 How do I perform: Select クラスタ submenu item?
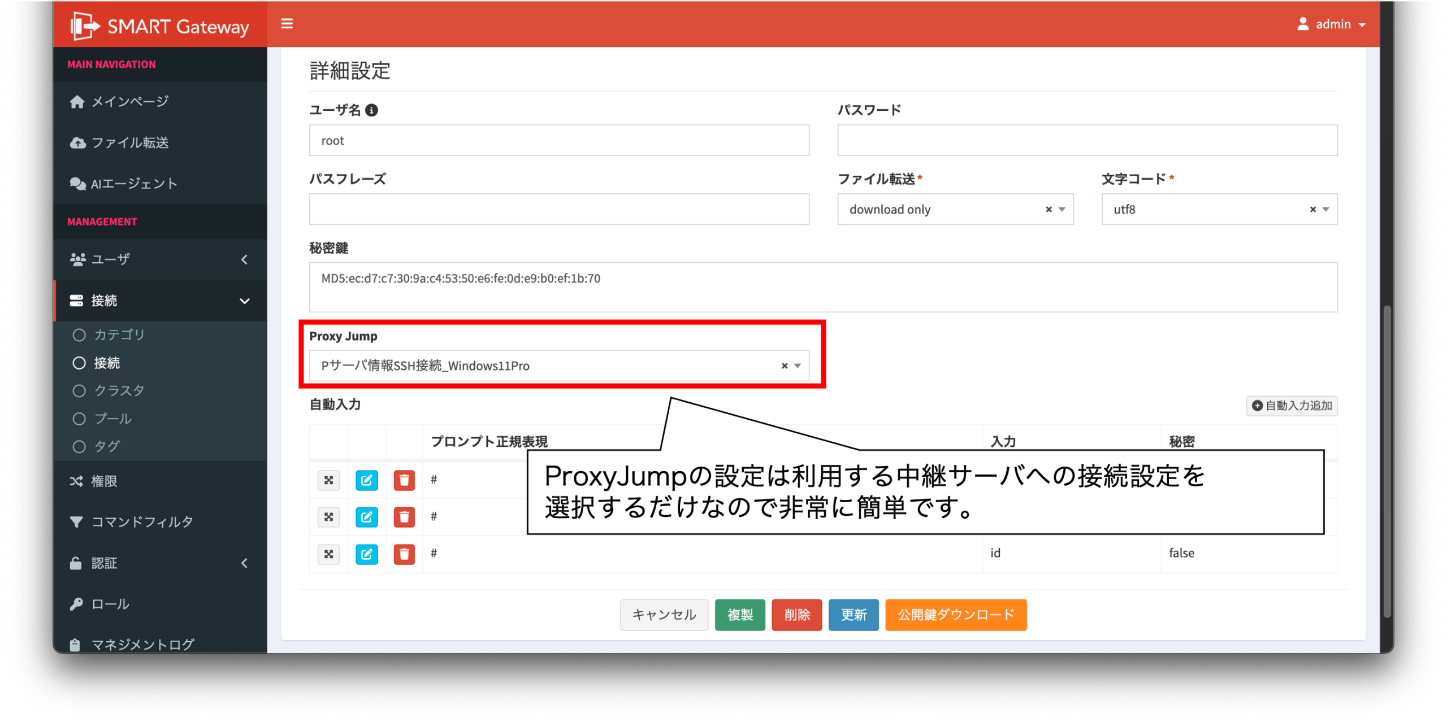point(119,390)
